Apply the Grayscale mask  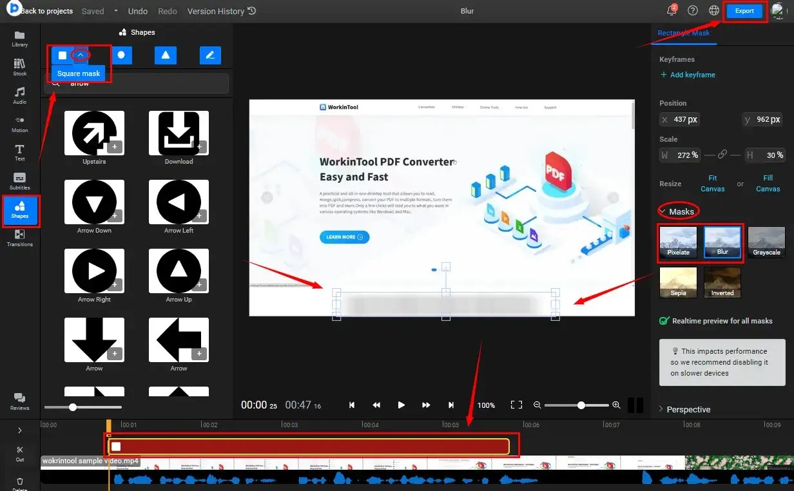pyautogui.click(x=766, y=243)
